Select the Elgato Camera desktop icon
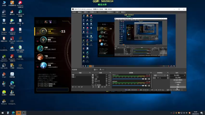Image resolution: width=205 pixels, height=115 pixels. pyautogui.click(x=4, y=13)
